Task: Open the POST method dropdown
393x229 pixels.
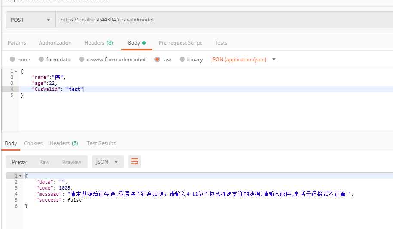Action: click(x=31, y=20)
